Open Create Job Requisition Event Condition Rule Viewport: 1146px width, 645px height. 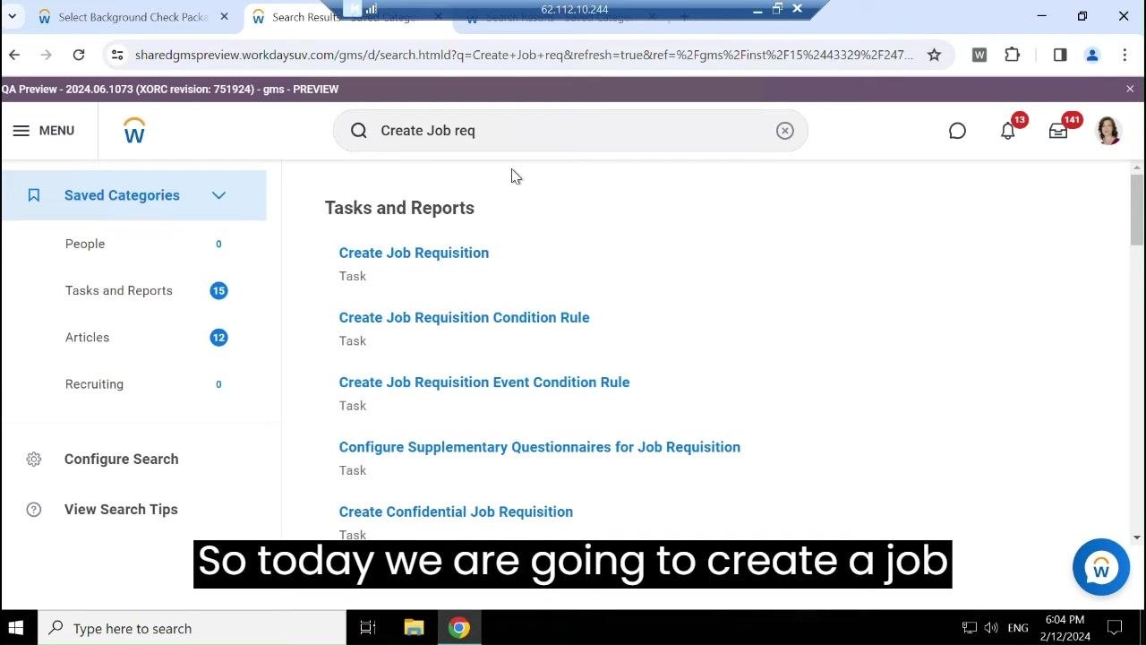pyautogui.click(x=484, y=383)
